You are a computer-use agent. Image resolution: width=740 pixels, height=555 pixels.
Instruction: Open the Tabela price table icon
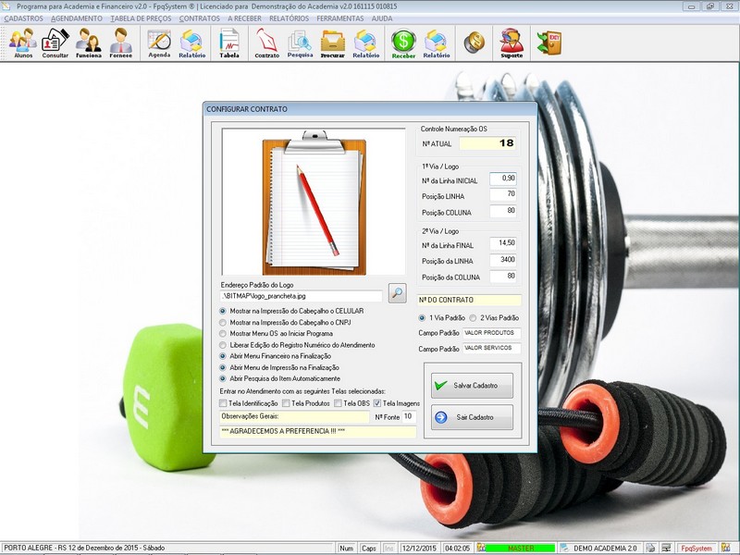pyautogui.click(x=229, y=43)
